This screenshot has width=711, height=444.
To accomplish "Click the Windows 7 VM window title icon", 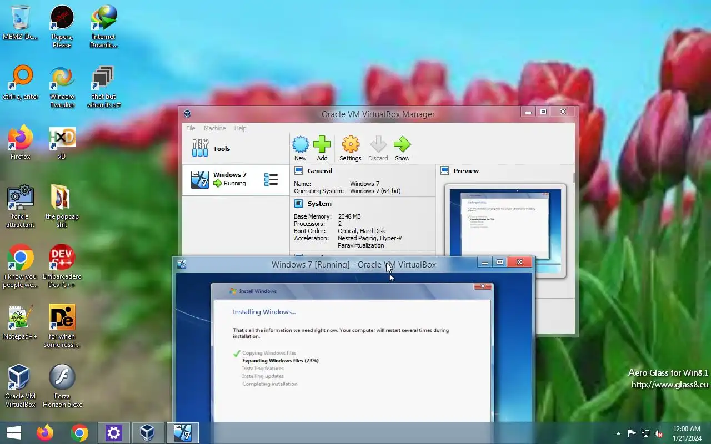I will pyautogui.click(x=182, y=264).
